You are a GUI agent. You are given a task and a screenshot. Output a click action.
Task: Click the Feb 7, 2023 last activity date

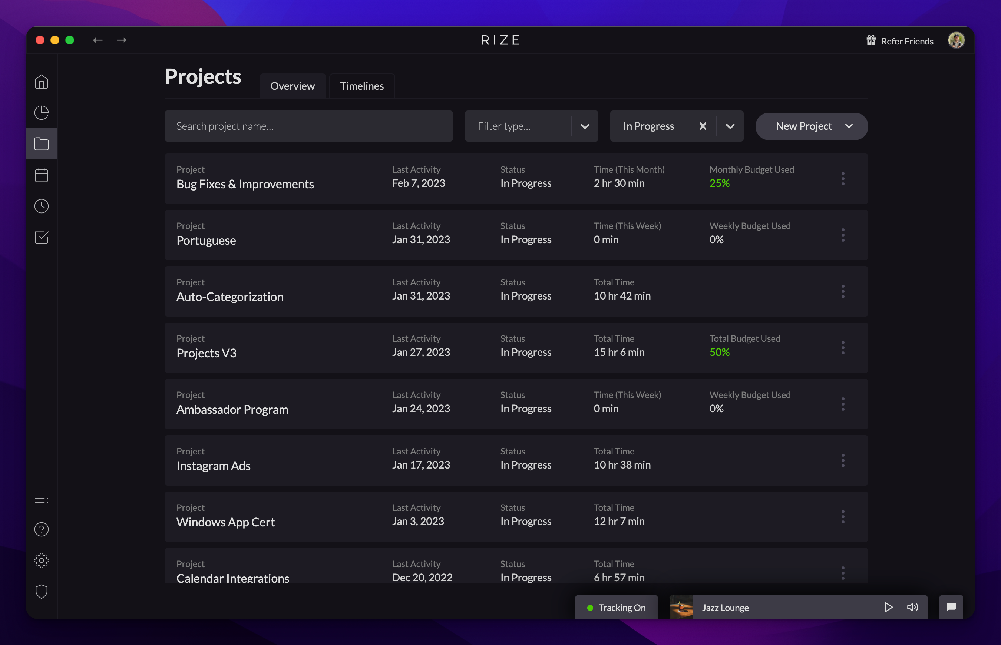coord(419,183)
